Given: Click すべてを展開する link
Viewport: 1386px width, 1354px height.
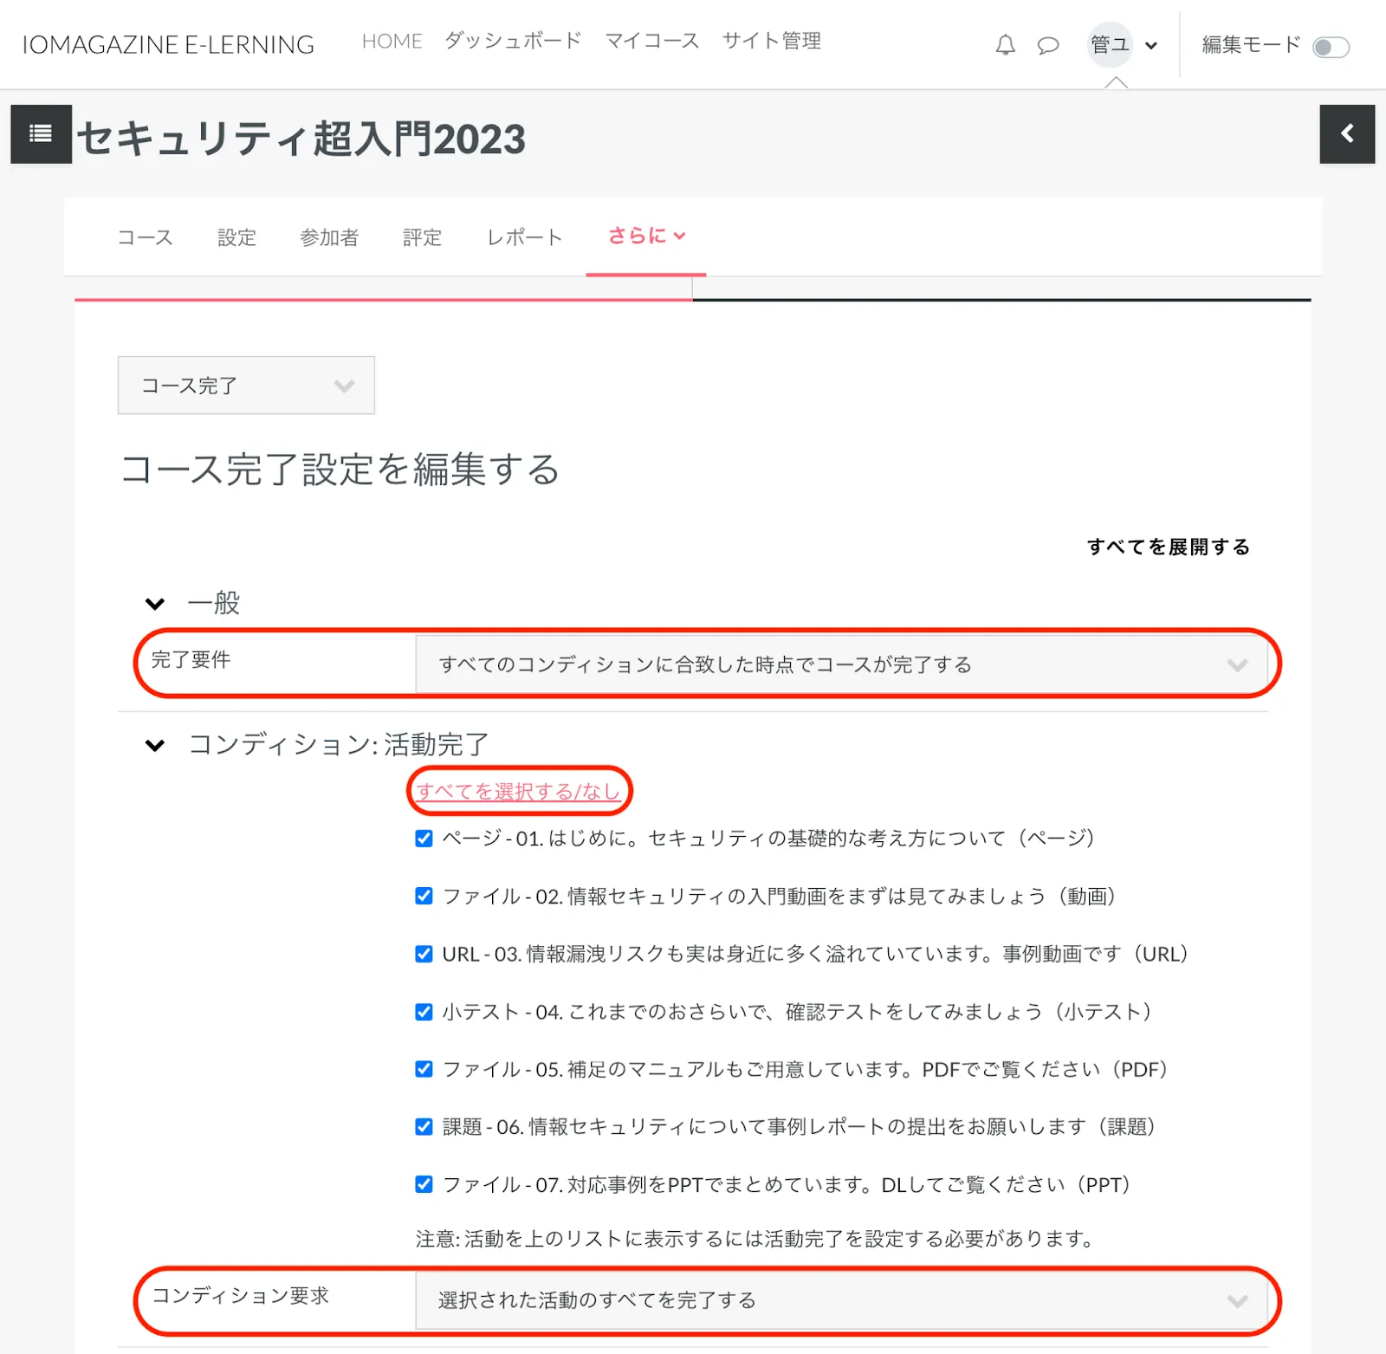Looking at the screenshot, I should [1169, 547].
